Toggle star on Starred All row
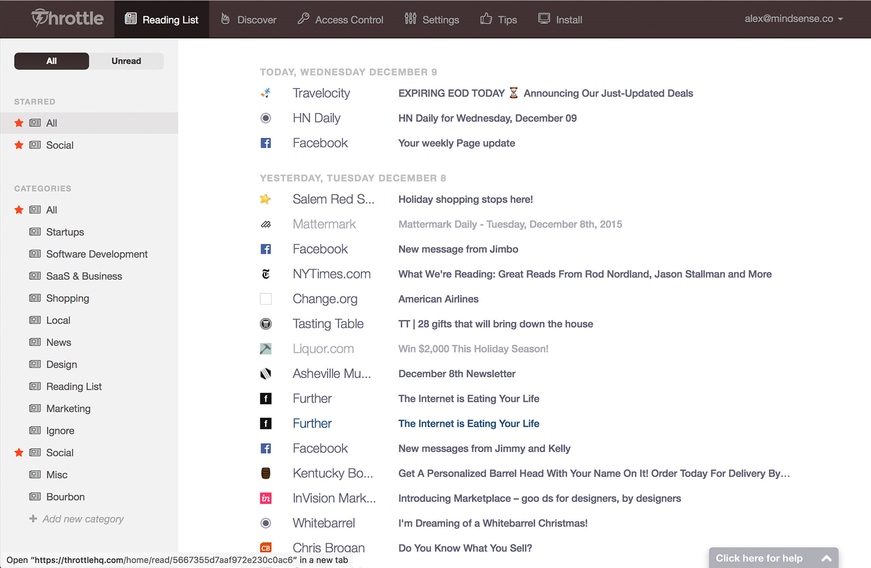871x568 pixels. point(19,123)
